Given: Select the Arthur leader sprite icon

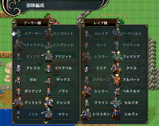Looking at the screenshot, I should coord(19,34).
